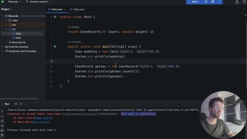Click the green status dot in title bar
The image size is (247, 139).
[3, 2]
